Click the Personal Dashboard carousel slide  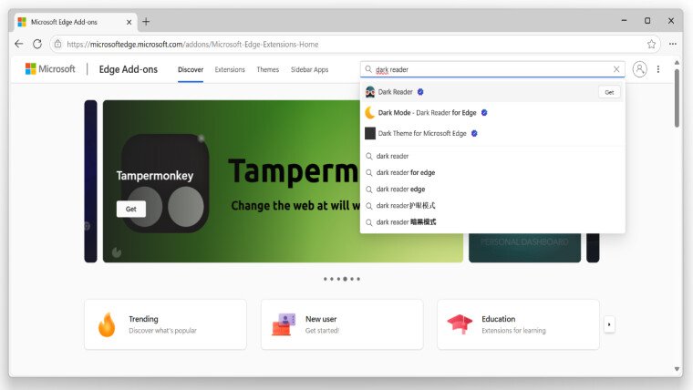524,248
